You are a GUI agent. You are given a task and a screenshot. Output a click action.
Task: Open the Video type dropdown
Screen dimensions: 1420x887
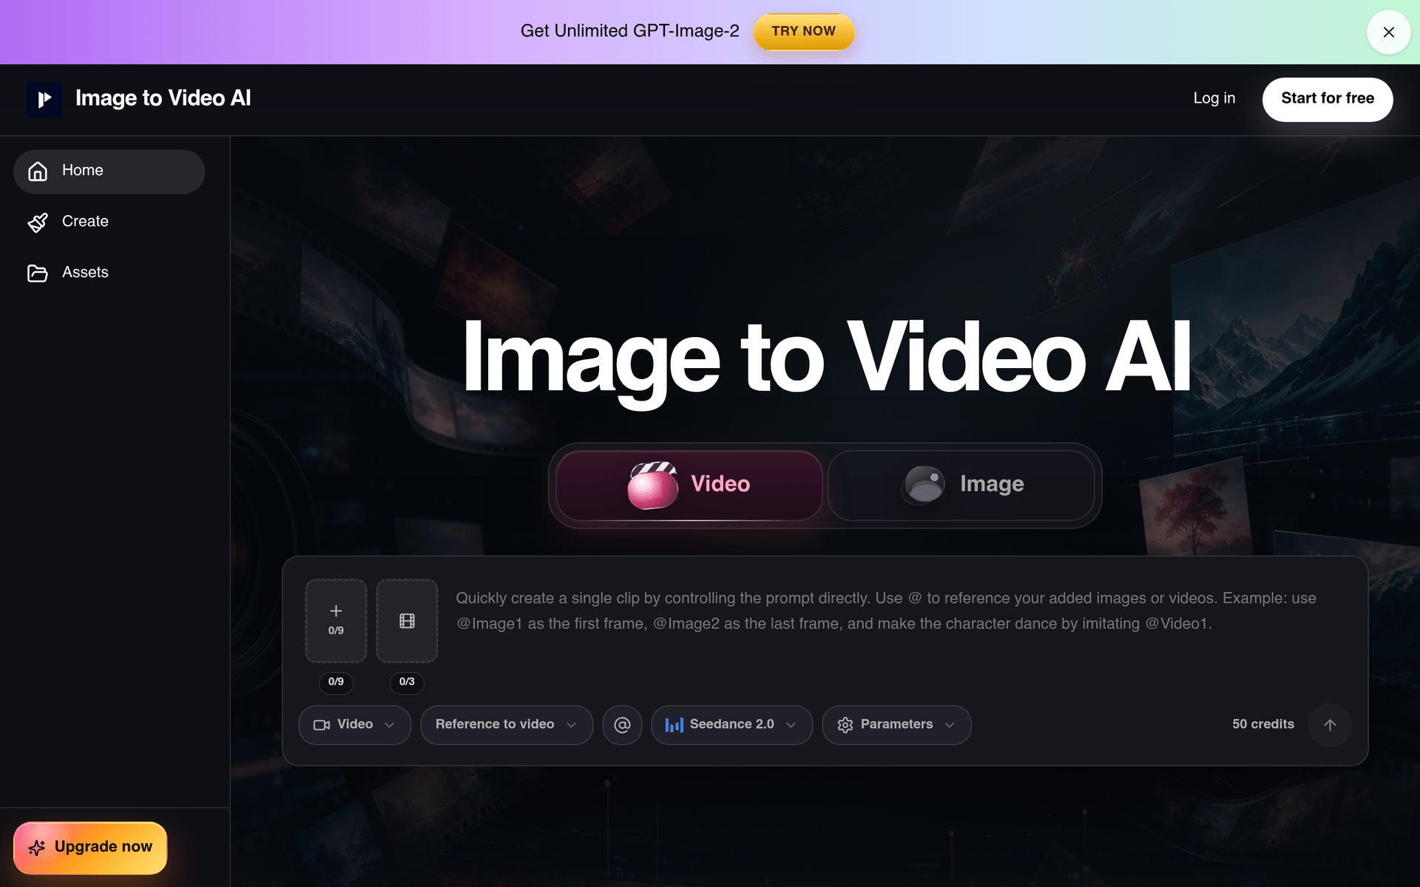[x=354, y=724]
